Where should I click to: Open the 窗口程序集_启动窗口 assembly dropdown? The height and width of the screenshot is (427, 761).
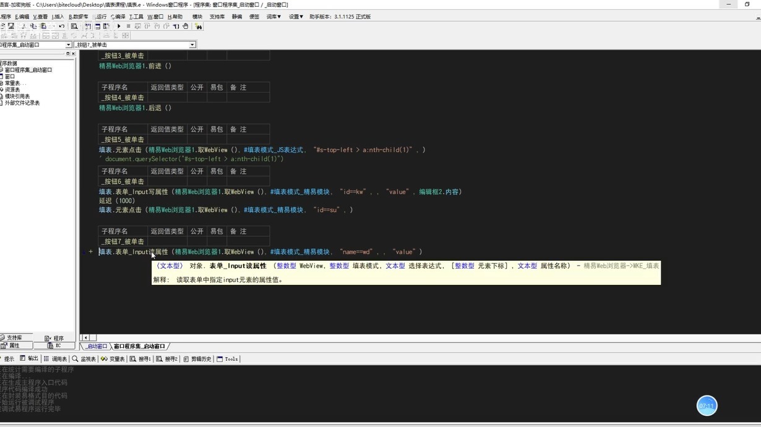click(x=69, y=44)
